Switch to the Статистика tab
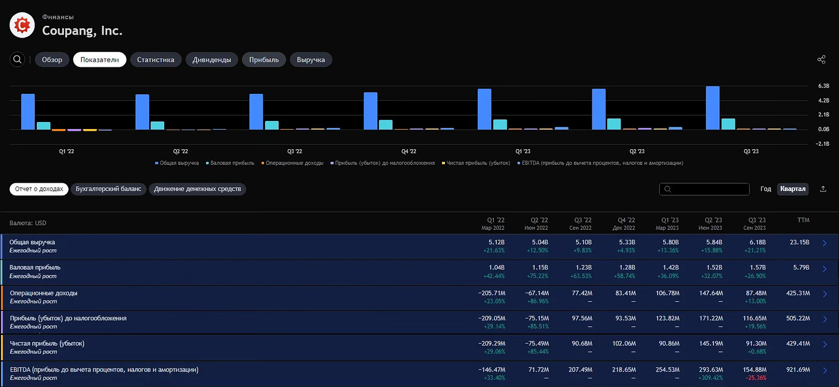 [x=156, y=59]
